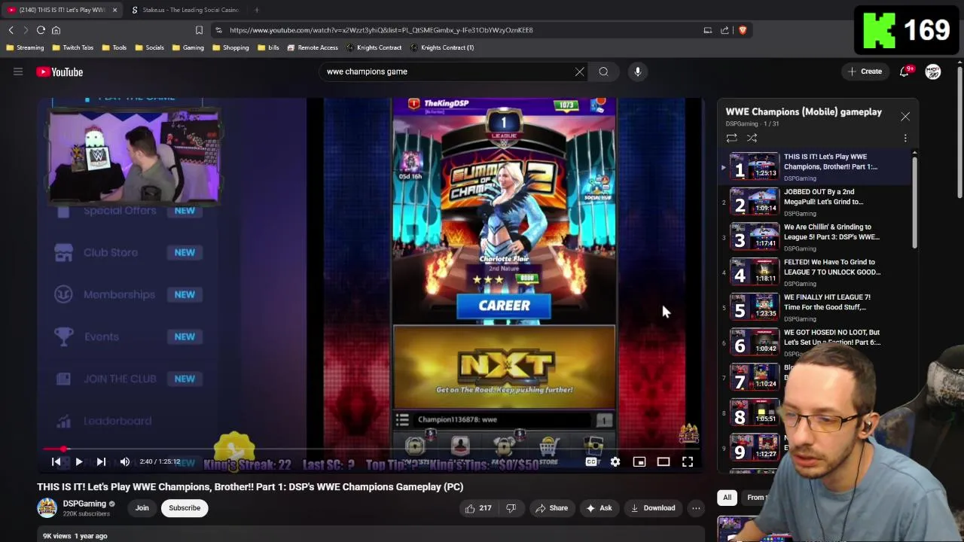The image size is (964, 542).
Task: Open the account avatar menu
Action: pyautogui.click(x=932, y=72)
